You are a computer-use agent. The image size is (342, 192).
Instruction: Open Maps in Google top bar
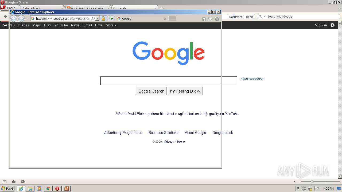pos(36,25)
